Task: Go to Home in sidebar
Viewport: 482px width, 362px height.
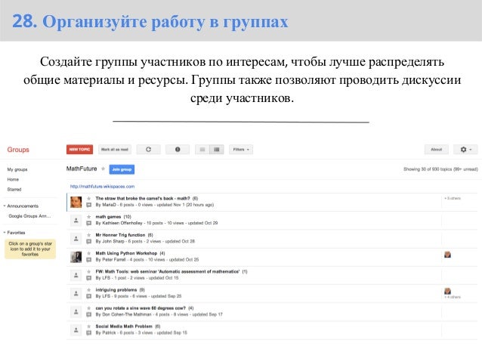Action: [13, 179]
